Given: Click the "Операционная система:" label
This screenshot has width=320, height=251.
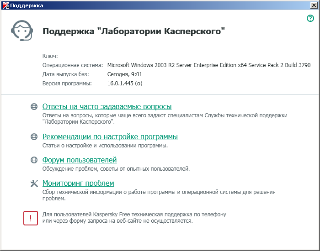Looking at the screenshot, I should point(73,65).
